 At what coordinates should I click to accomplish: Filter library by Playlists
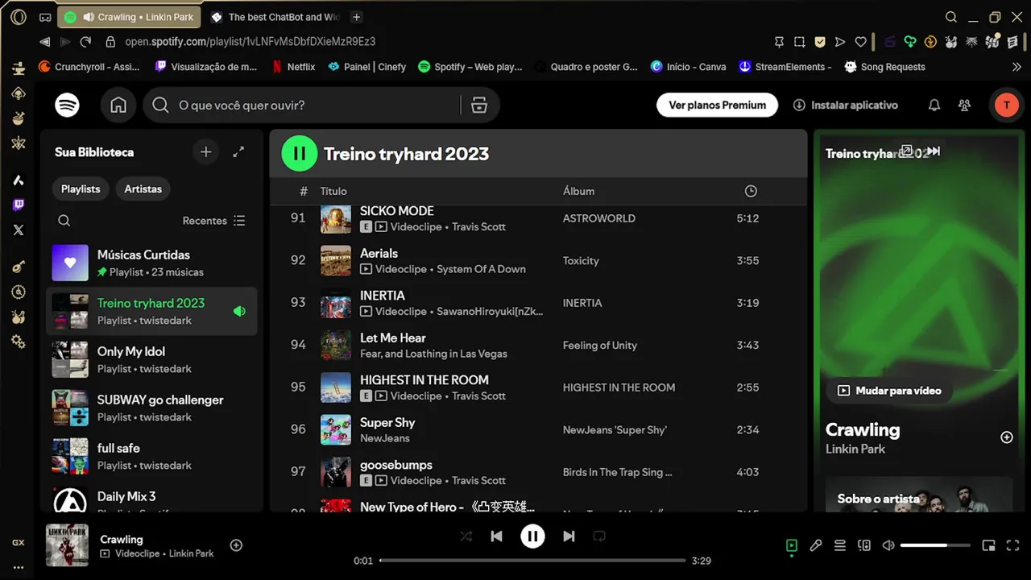[x=81, y=189]
